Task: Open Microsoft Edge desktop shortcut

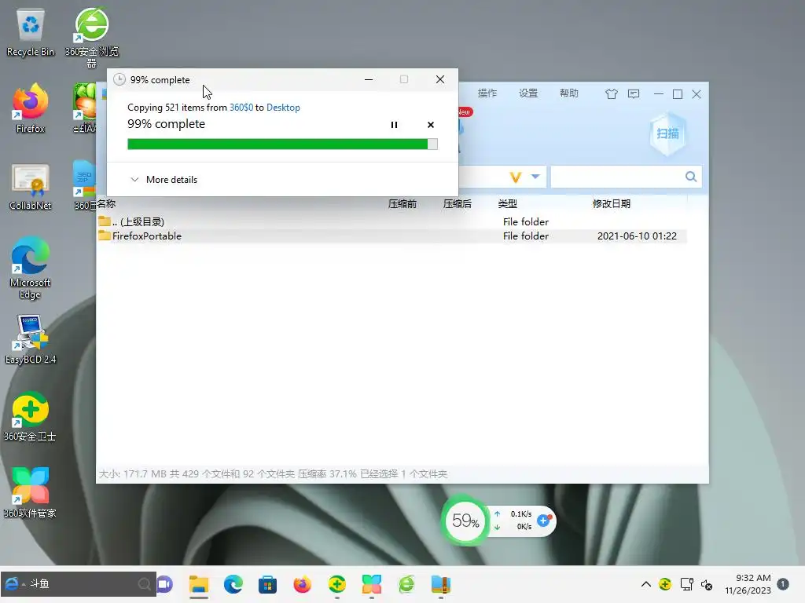Action: (31, 268)
